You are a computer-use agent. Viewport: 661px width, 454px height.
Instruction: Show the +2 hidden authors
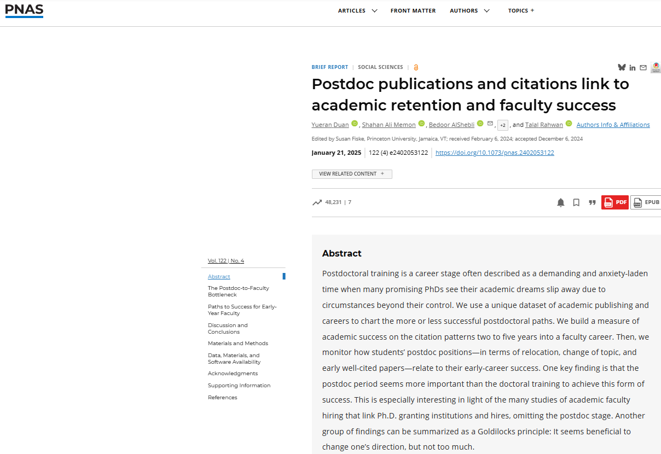[x=502, y=125]
